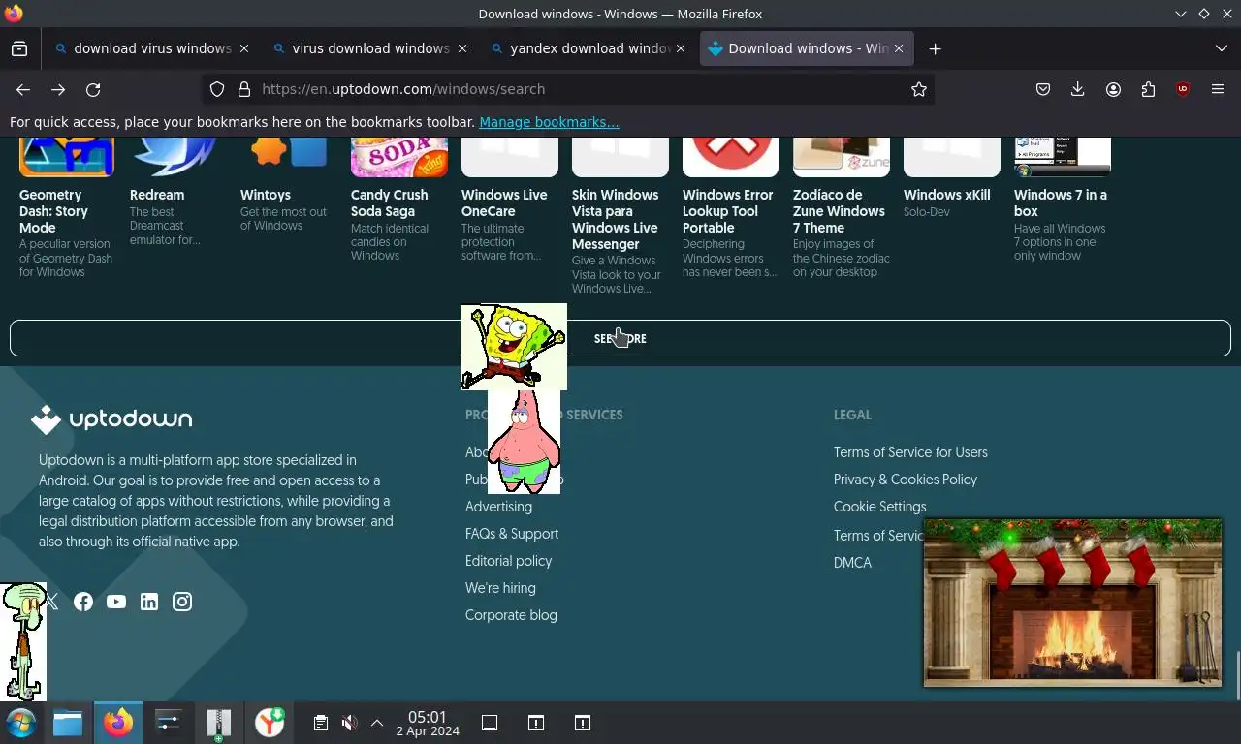Open Firefox downloads panel

point(1077,89)
